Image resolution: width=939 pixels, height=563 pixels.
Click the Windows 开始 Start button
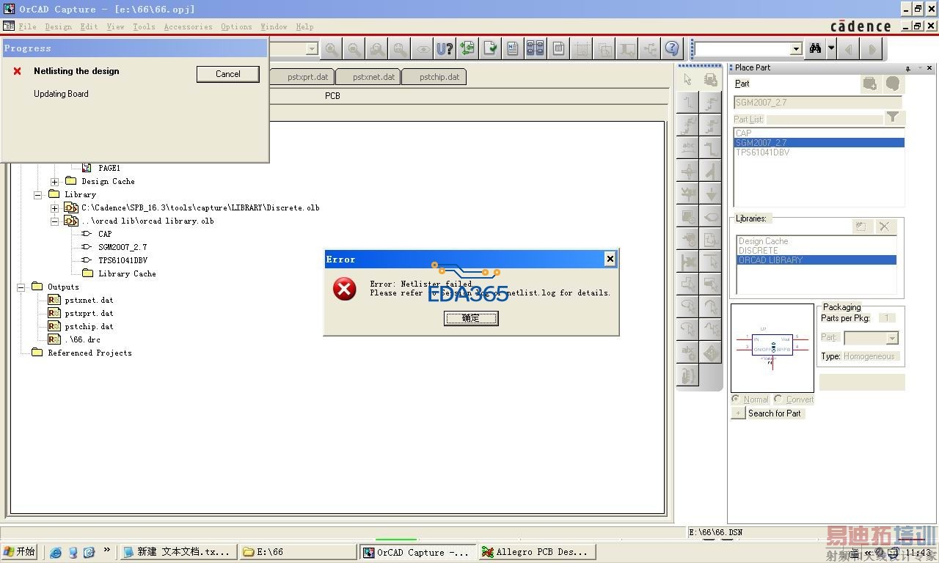coord(20,552)
